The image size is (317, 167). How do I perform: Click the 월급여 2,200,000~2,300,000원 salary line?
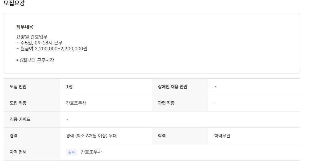point(52,48)
